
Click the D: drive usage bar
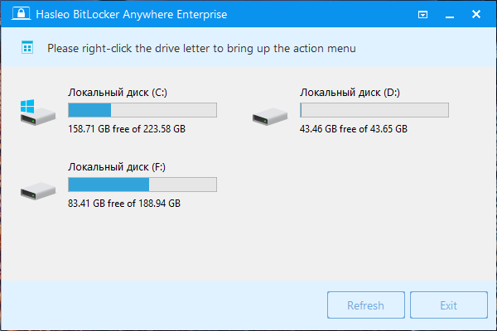click(x=374, y=110)
